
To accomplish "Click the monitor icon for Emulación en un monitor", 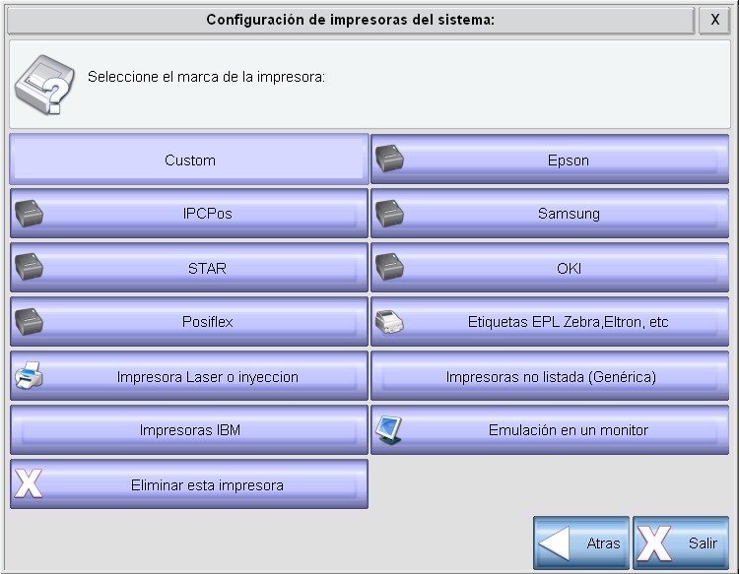I will coord(389,430).
